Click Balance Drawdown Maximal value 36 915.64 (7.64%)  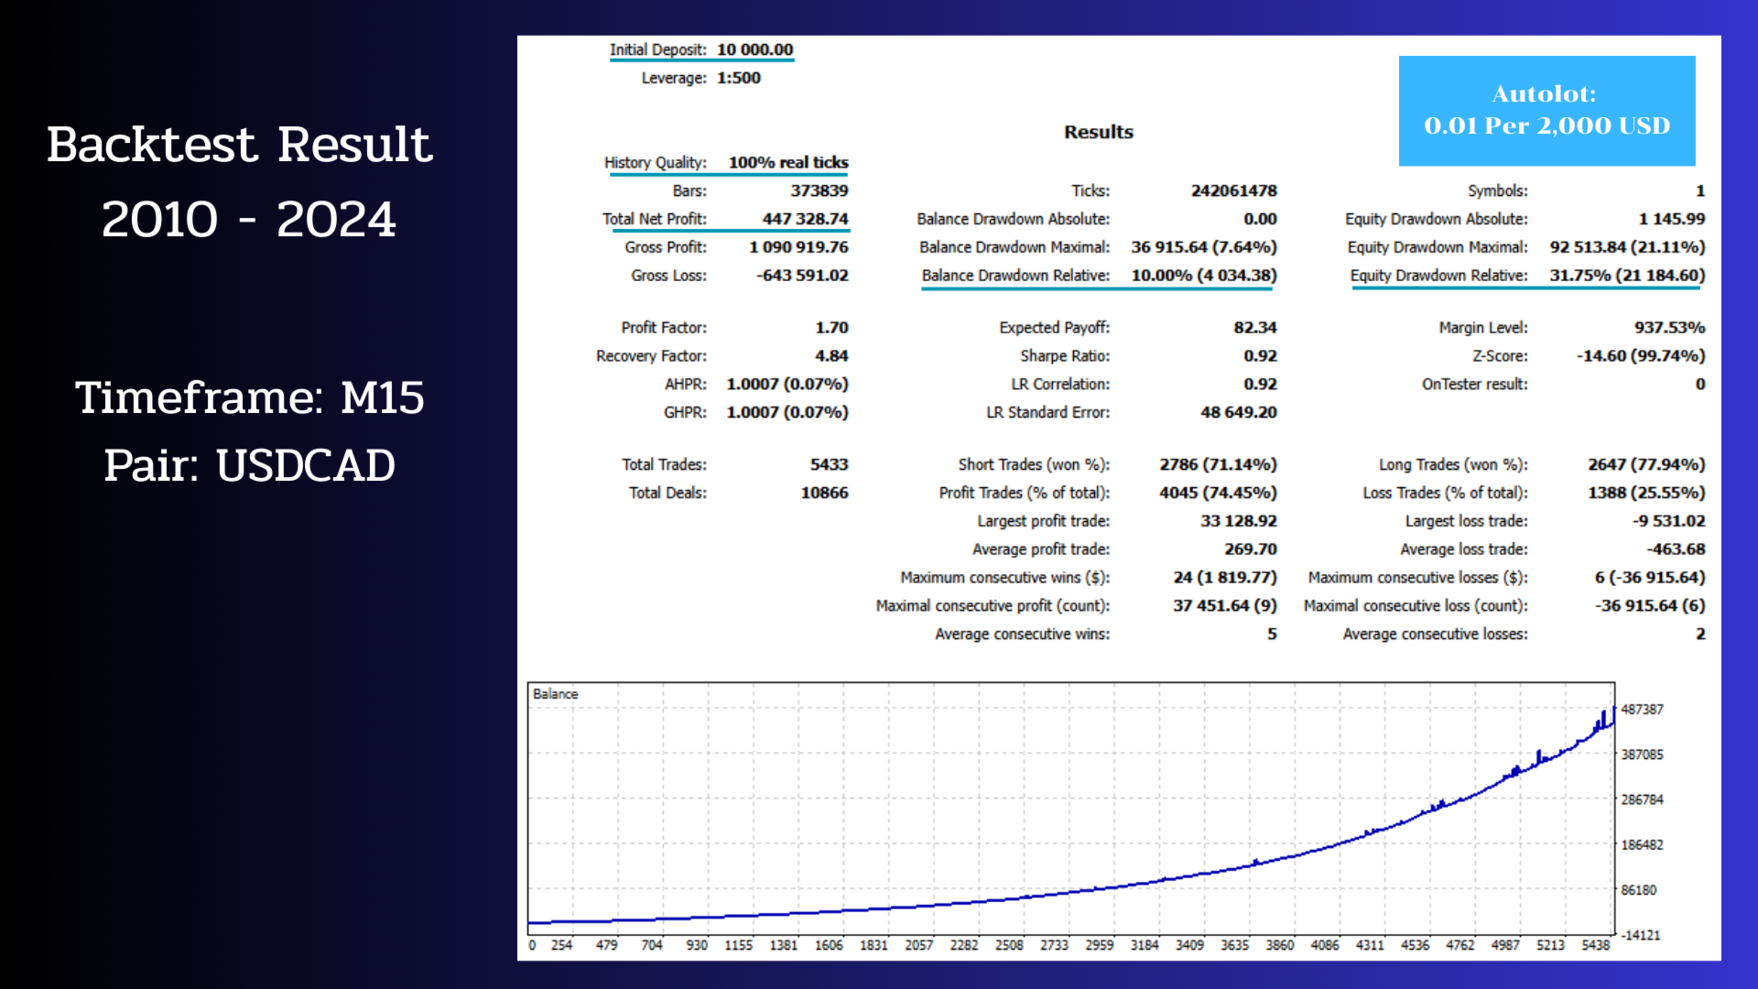click(1204, 247)
